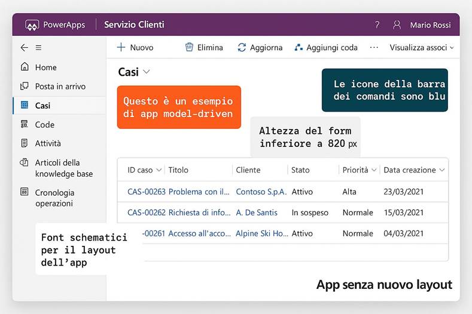Click Mario Rossi account name
472x314 pixels.
(x=431, y=25)
